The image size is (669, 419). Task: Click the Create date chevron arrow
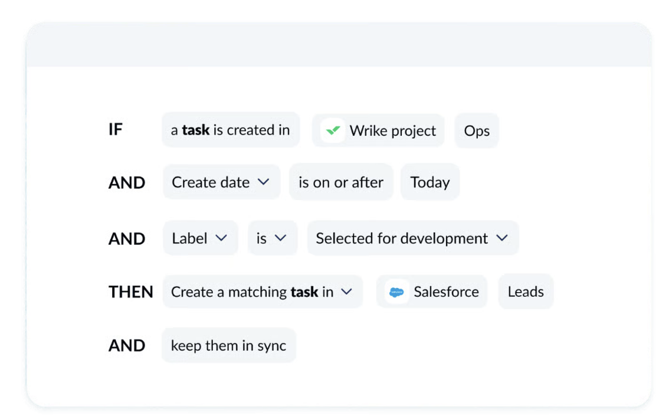point(264,182)
